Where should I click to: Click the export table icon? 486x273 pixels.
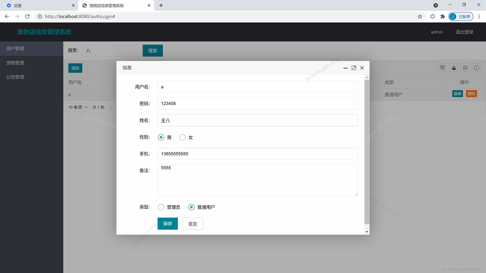pos(454,68)
